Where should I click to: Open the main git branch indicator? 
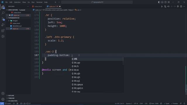(8, 104)
